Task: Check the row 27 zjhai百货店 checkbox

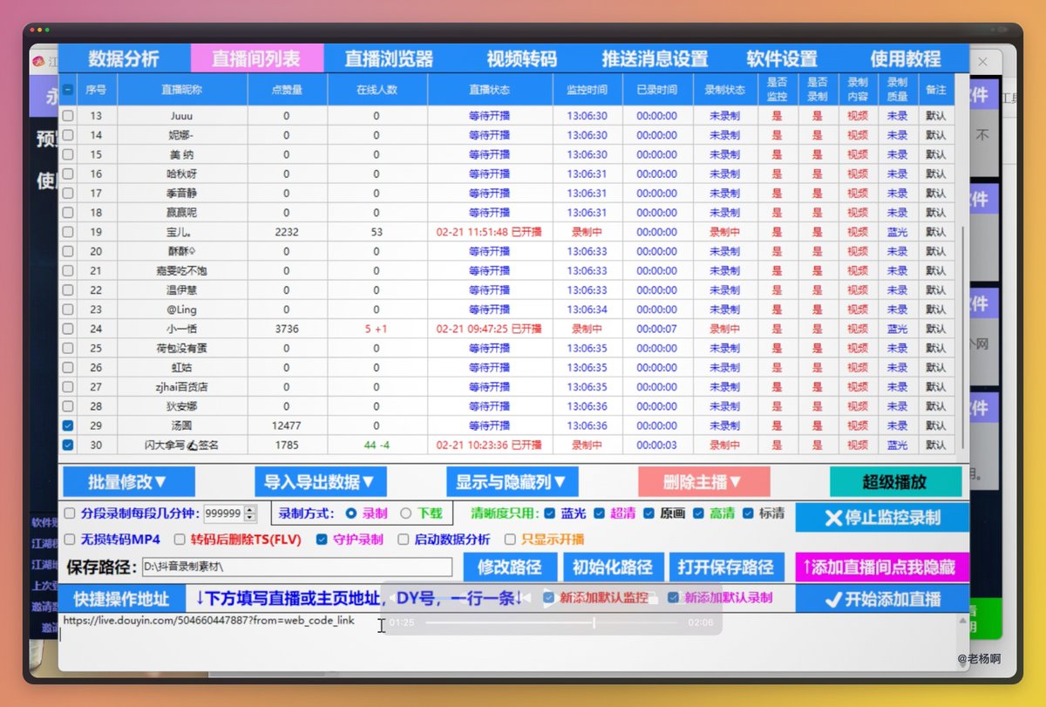Action: [68, 387]
